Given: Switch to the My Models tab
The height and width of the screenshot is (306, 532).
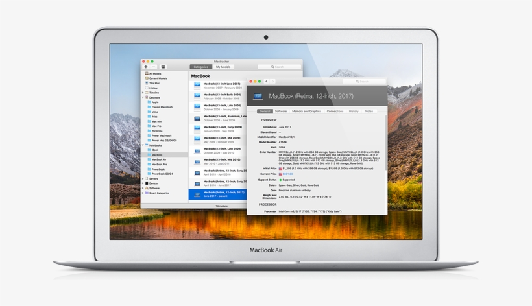Looking at the screenshot, I should click(x=223, y=67).
